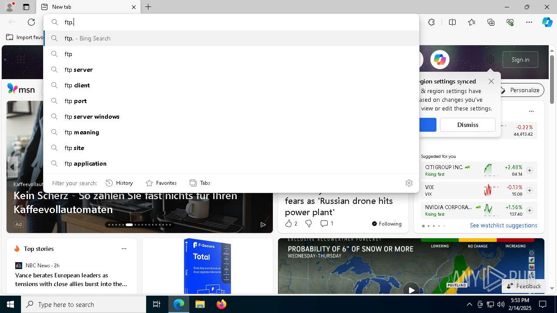Select 'ftp site' suggestion
This screenshot has width=557, height=313.
click(231, 148)
